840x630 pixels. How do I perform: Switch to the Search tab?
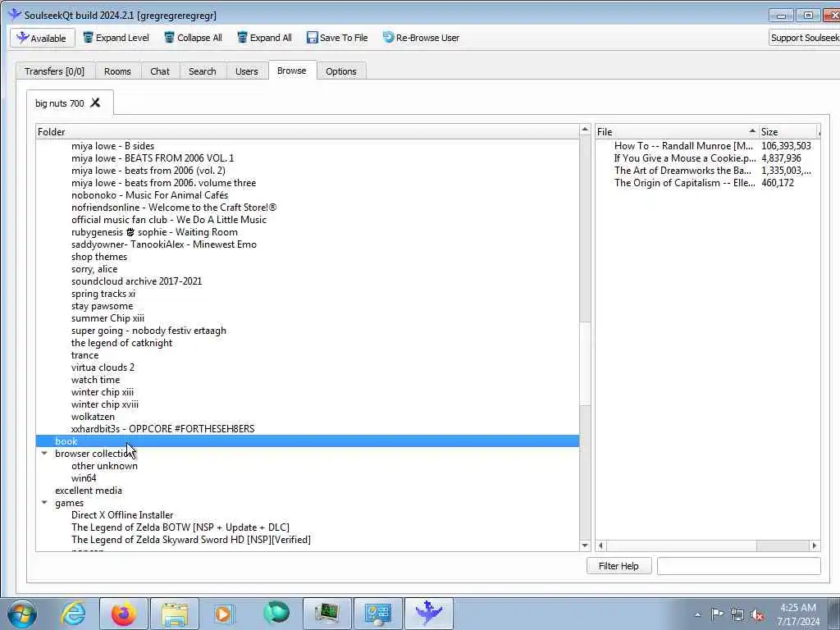point(202,71)
